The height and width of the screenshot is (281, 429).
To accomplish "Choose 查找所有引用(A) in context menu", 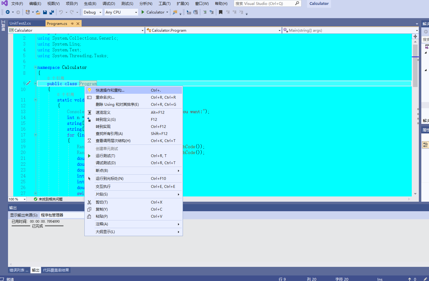I will (x=134, y=134).
